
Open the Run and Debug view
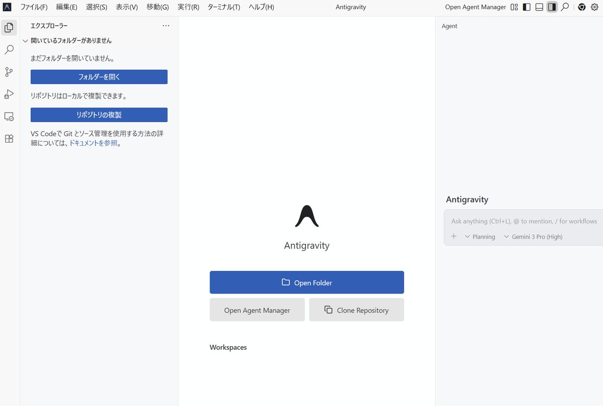(x=9, y=94)
